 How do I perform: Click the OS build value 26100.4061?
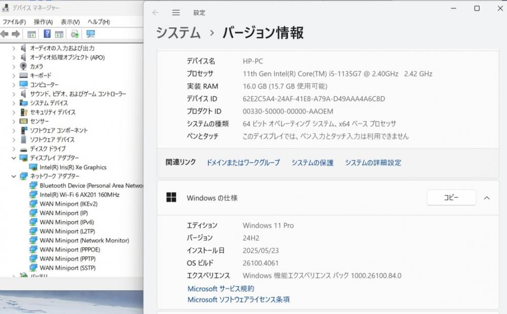[x=260, y=263]
